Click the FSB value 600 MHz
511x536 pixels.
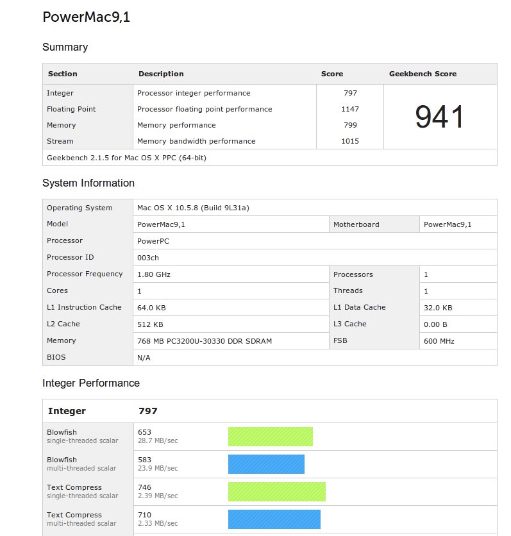pyautogui.click(x=439, y=341)
